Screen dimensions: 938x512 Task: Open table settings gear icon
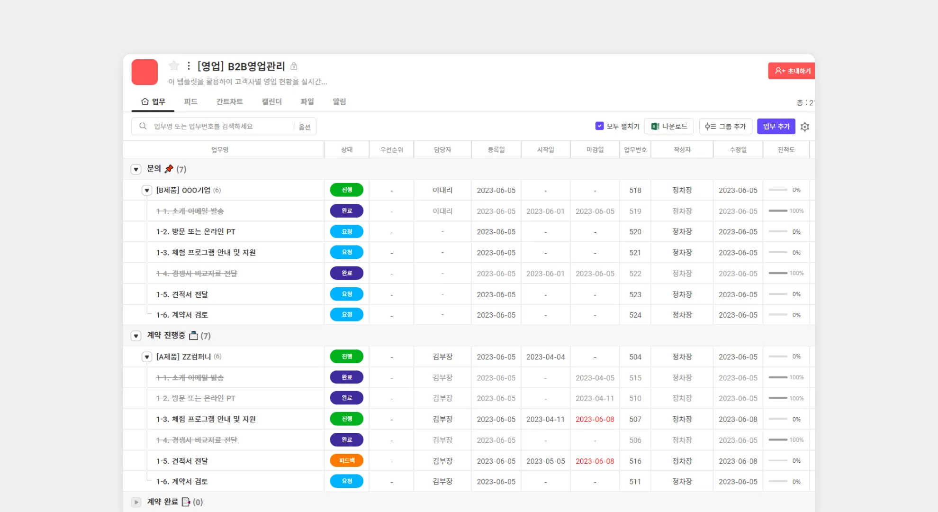point(804,127)
